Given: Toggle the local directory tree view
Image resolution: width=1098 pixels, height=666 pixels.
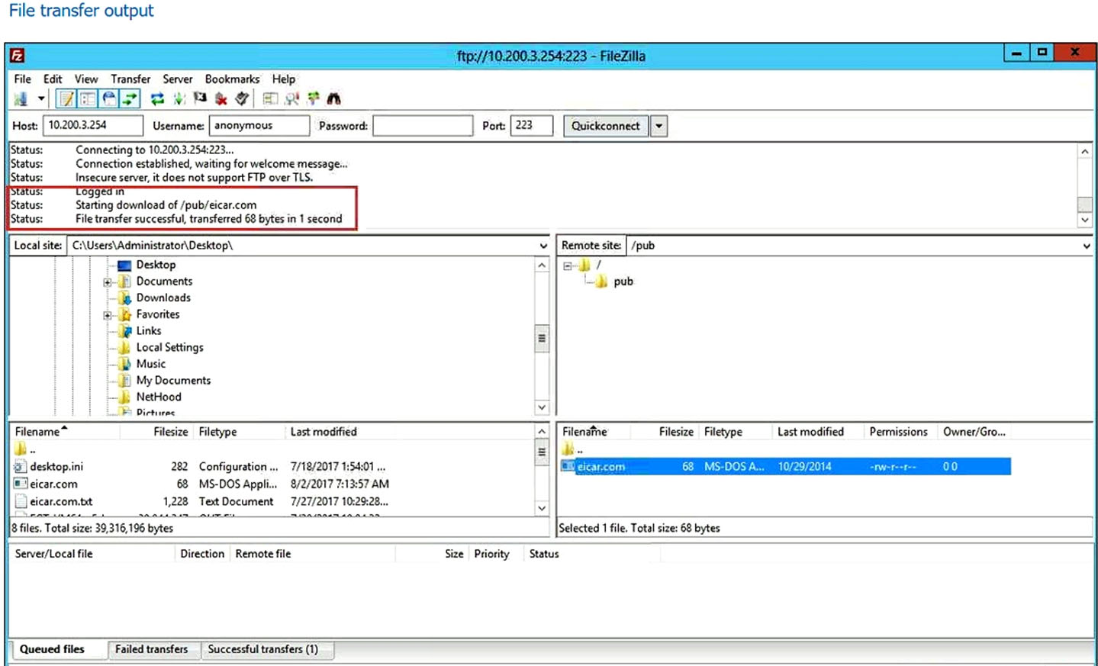Looking at the screenshot, I should pos(88,99).
